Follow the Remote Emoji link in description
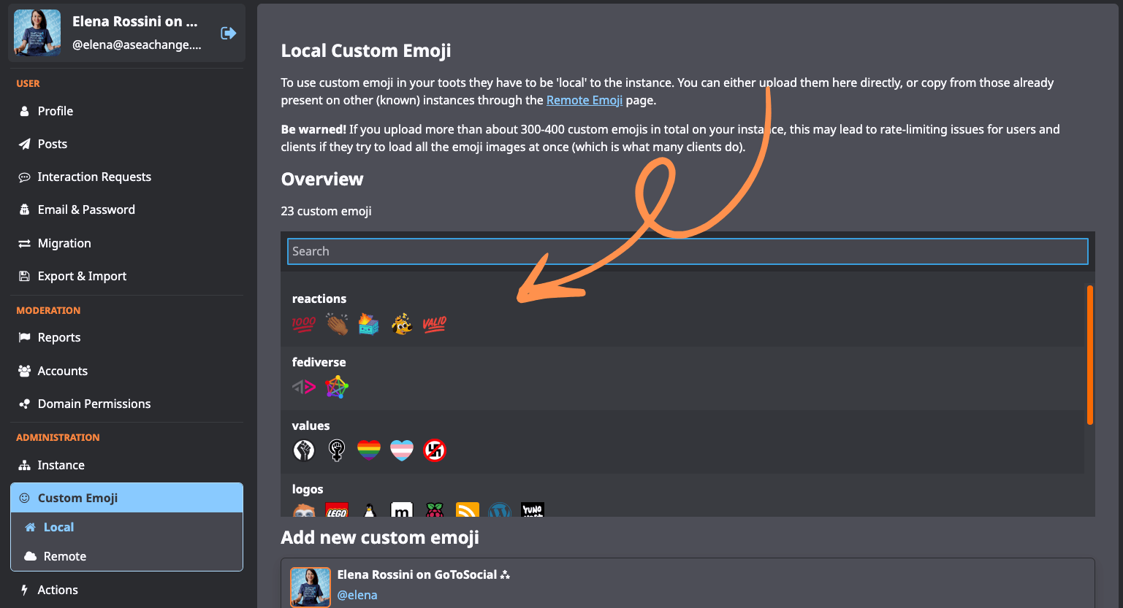 point(584,100)
